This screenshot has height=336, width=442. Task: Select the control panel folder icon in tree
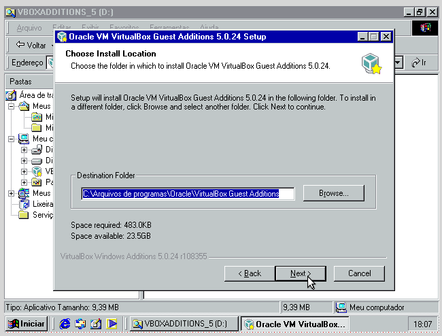[x=37, y=182]
